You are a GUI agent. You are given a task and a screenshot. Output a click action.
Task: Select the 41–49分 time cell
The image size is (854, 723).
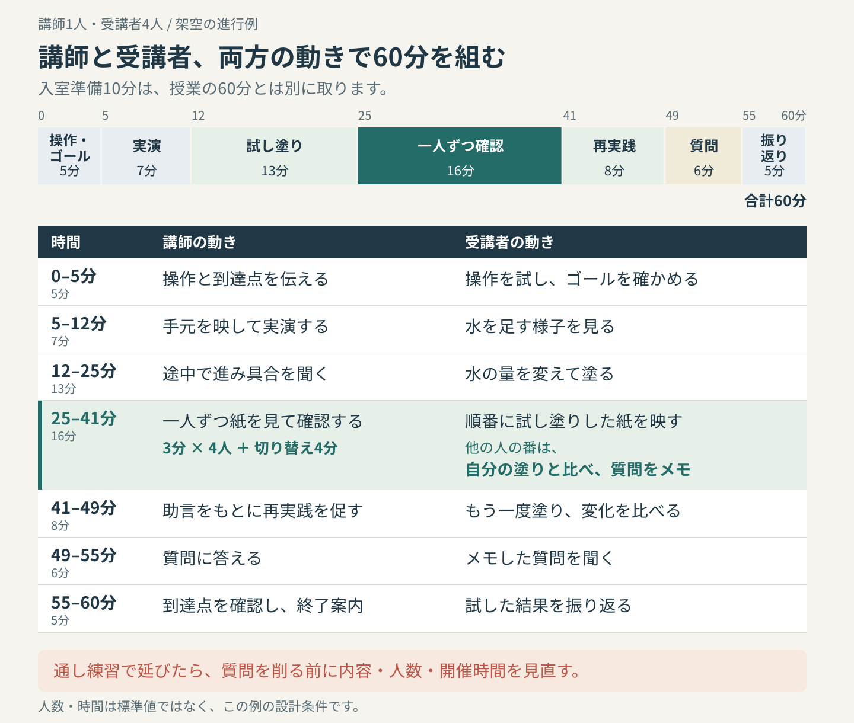click(x=84, y=514)
